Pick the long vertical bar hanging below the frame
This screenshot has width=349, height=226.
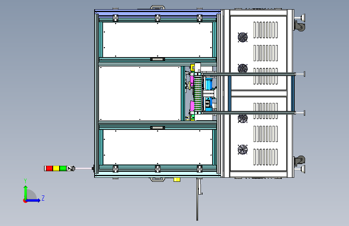pyautogui.click(x=197, y=199)
